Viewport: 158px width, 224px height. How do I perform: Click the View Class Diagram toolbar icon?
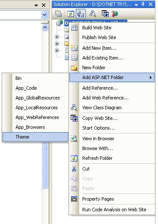pos(93,14)
